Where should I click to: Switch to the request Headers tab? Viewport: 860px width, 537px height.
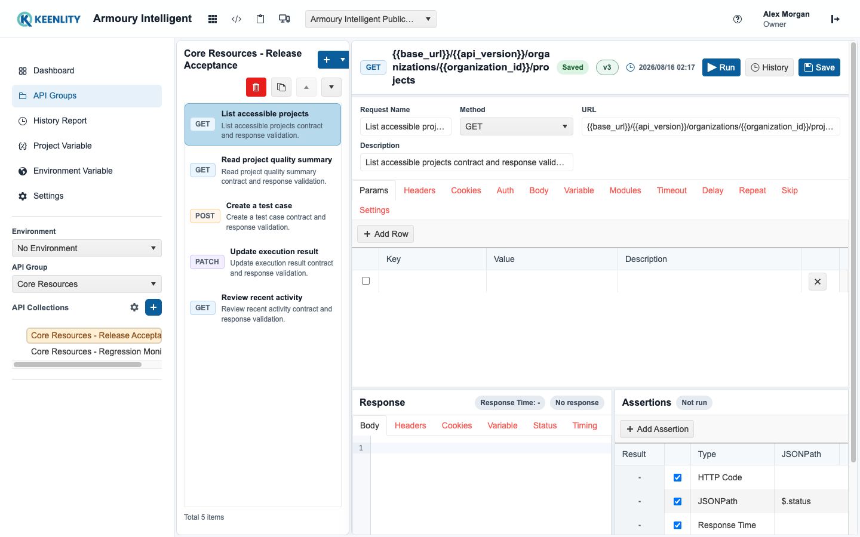coord(419,190)
